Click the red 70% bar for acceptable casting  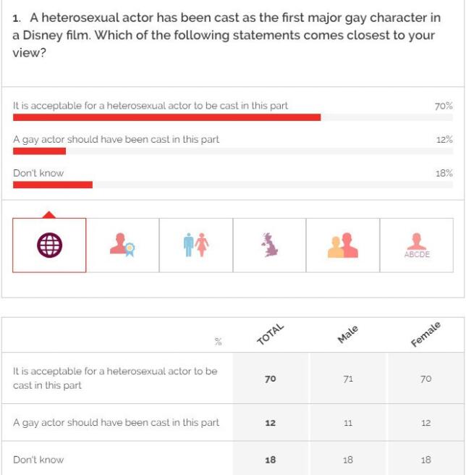[166, 117]
